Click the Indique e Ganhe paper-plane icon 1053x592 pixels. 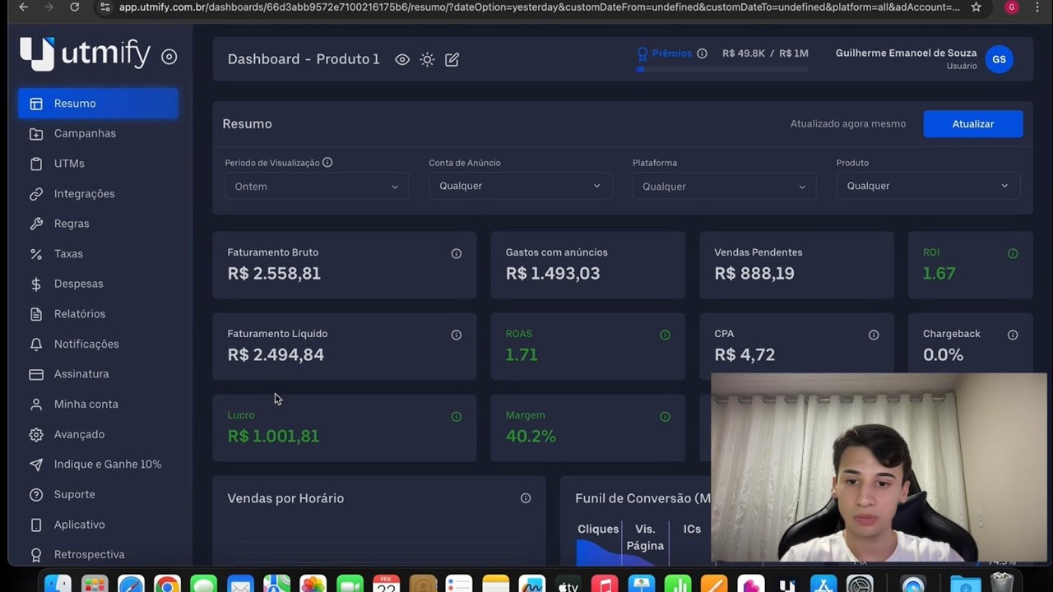pyautogui.click(x=36, y=465)
